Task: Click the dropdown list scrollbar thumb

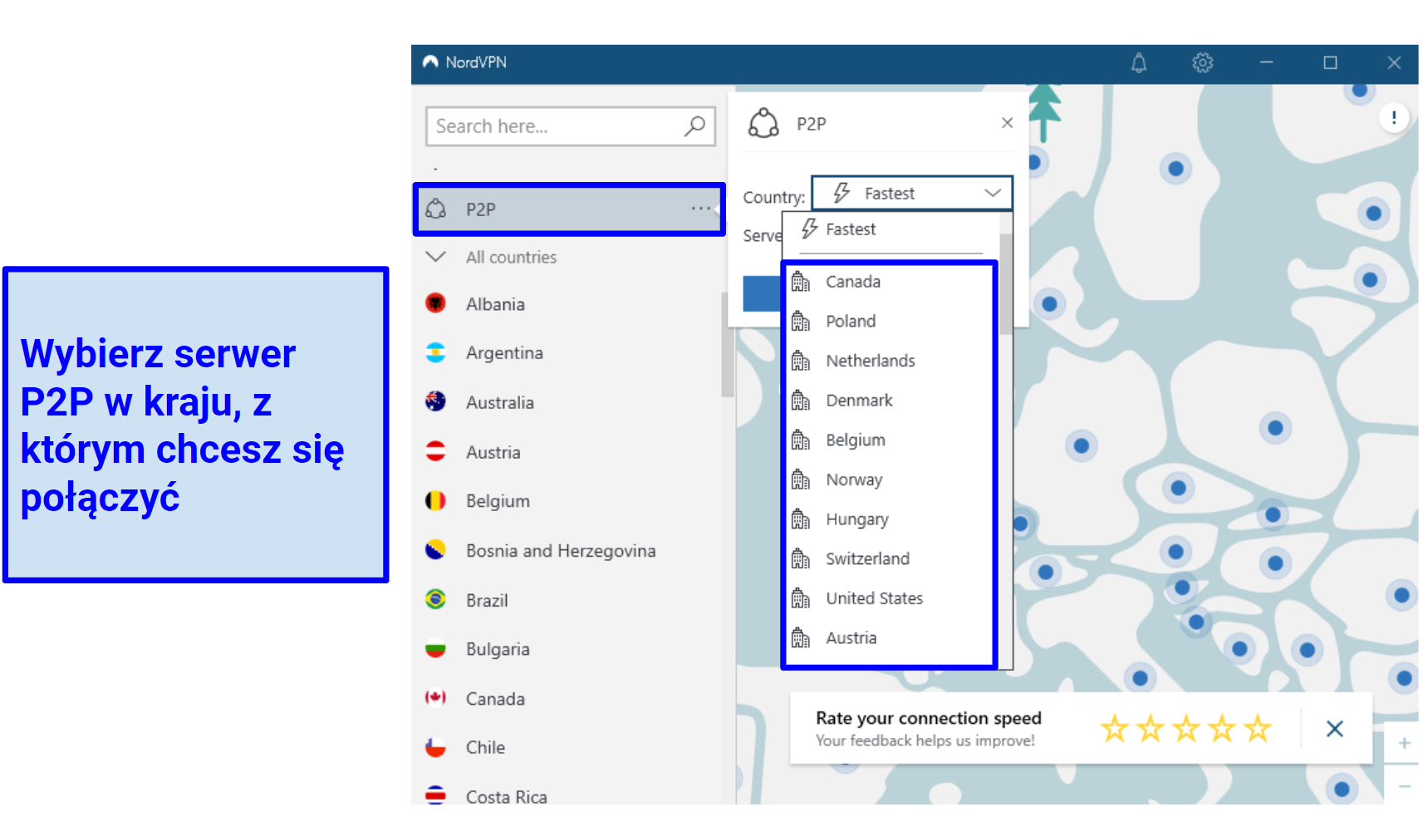Action: point(1005,283)
